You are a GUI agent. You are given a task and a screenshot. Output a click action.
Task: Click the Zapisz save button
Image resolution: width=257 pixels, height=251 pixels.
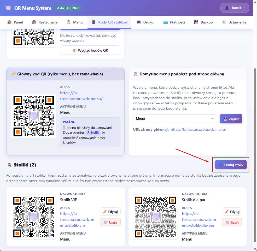coord(231,118)
